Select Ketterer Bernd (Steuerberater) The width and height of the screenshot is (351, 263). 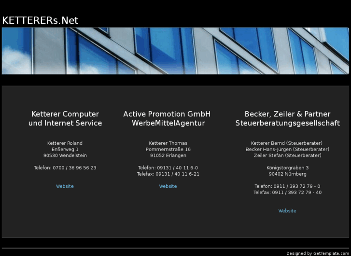tap(287, 143)
